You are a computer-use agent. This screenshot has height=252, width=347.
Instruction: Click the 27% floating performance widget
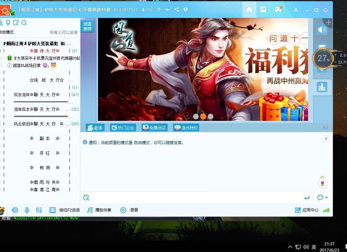[323, 58]
